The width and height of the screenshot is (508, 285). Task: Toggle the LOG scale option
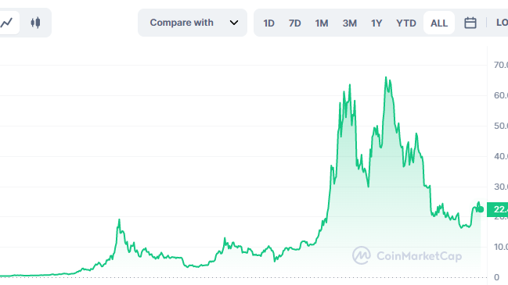point(502,23)
